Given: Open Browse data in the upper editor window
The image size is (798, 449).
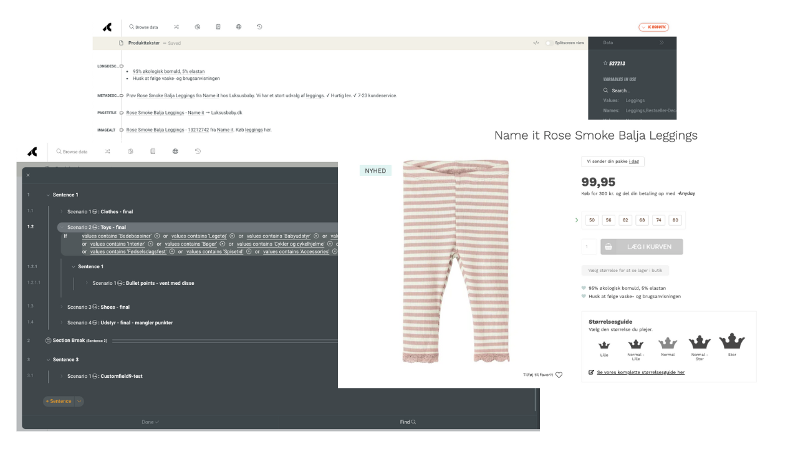Looking at the screenshot, I should click(x=143, y=27).
